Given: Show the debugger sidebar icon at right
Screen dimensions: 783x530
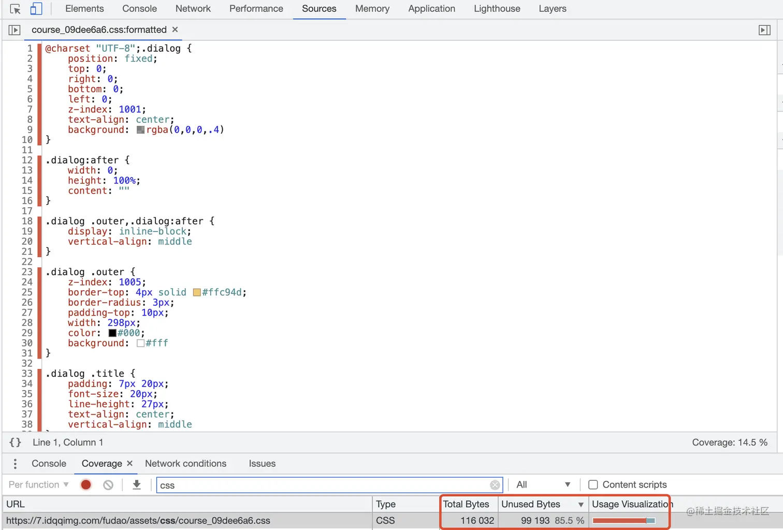Looking at the screenshot, I should coord(764,30).
